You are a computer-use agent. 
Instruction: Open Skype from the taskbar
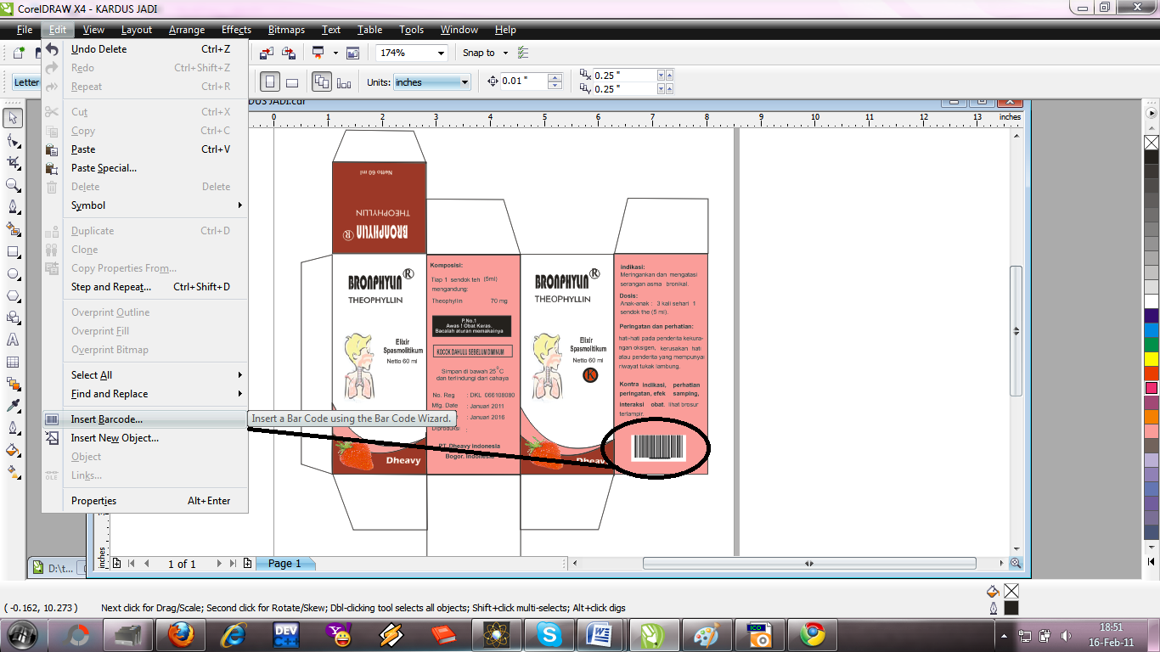(x=549, y=634)
